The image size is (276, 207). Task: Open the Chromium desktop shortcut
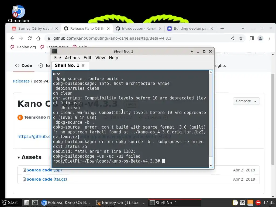point(19,14)
